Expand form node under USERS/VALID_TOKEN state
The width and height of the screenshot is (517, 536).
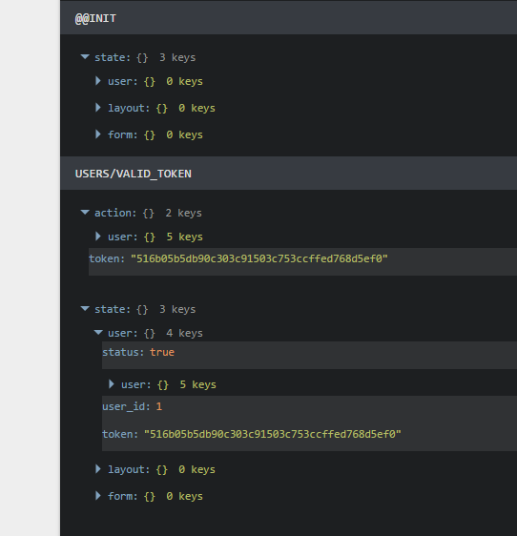(x=98, y=496)
